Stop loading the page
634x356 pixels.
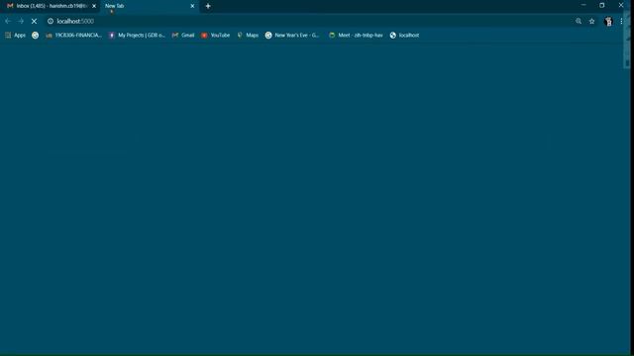point(34,21)
